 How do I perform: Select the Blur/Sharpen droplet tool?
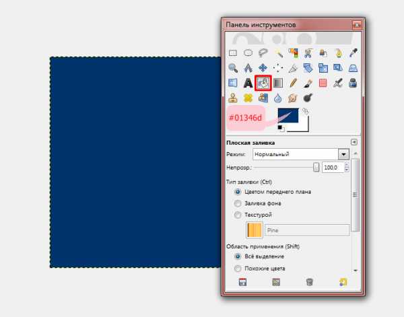pyautogui.click(x=278, y=98)
